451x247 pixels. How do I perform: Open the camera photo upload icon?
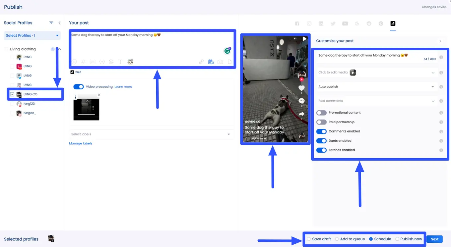(220, 62)
